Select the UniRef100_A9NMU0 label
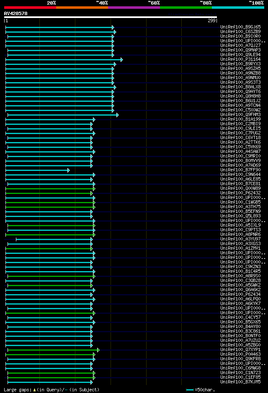Viewport: 268px width, 393px height. (240, 78)
